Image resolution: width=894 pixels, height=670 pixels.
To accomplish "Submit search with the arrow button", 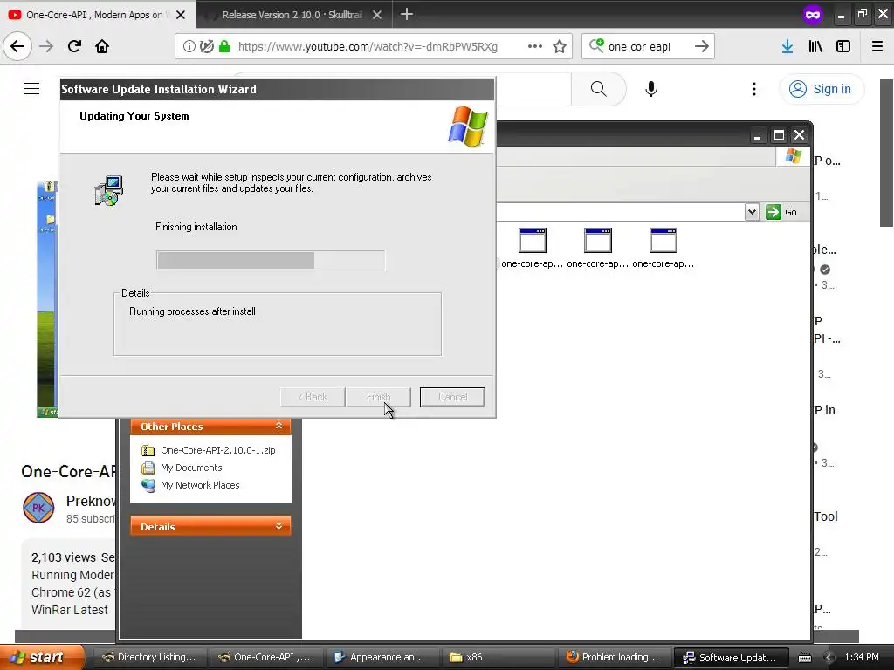I will 702,46.
